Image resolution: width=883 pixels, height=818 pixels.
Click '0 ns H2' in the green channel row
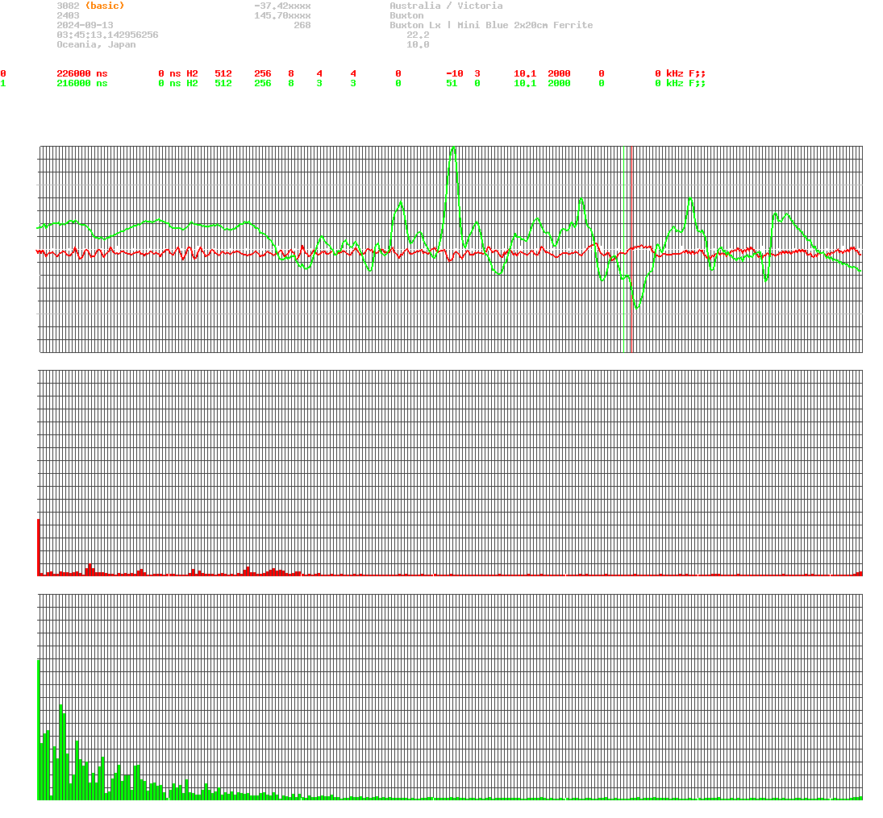point(178,83)
